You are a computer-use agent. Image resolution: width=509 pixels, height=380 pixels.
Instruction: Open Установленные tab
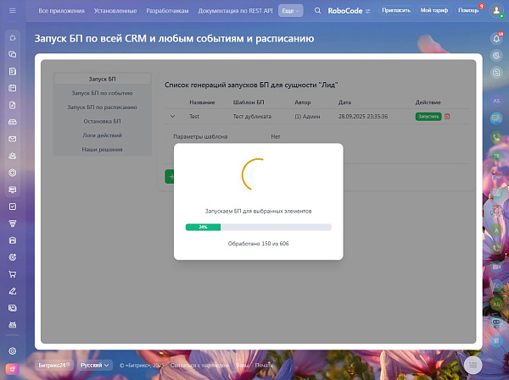tap(115, 11)
